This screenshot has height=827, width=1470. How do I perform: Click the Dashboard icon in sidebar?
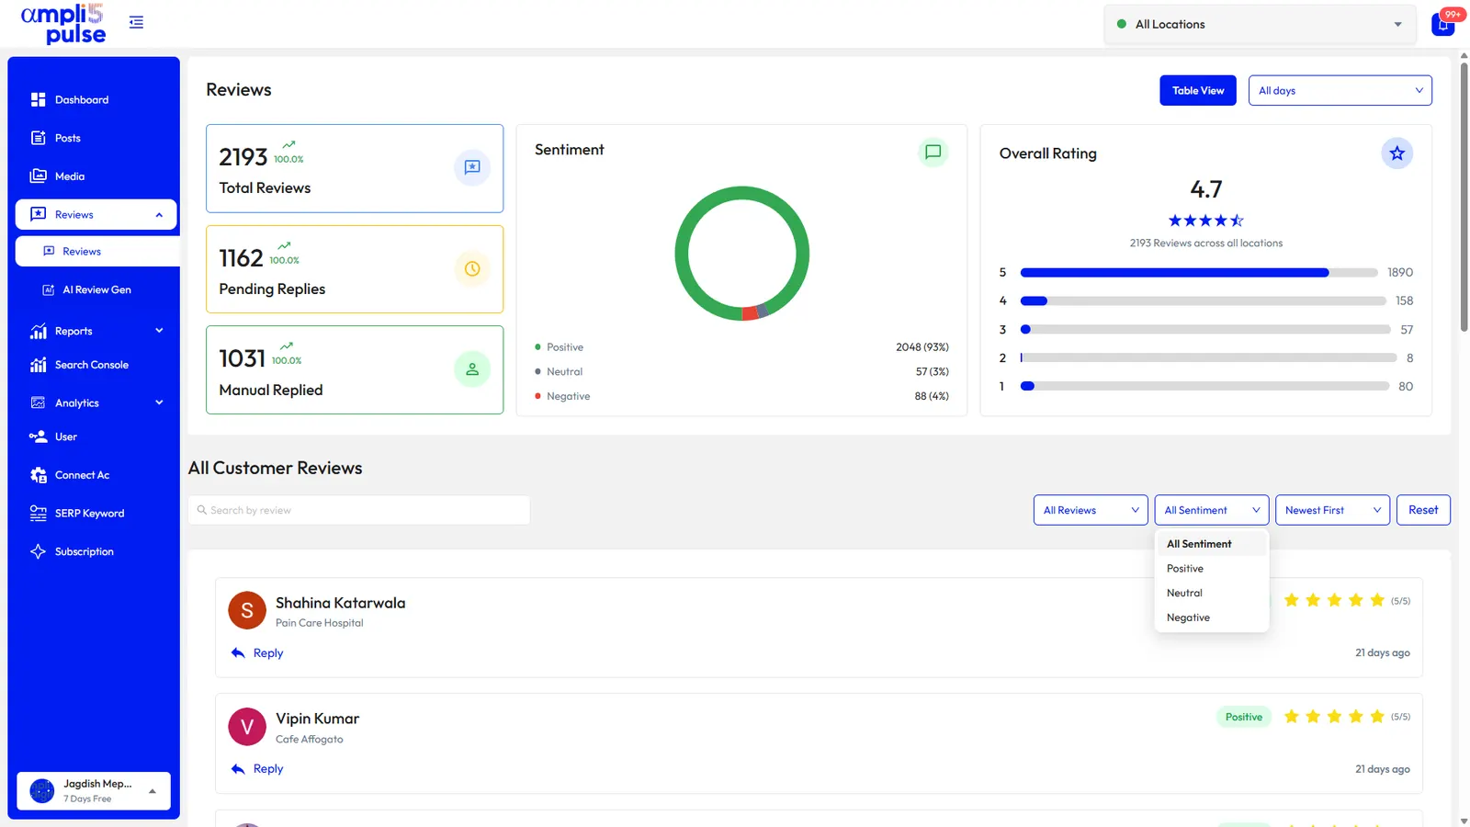click(38, 99)
